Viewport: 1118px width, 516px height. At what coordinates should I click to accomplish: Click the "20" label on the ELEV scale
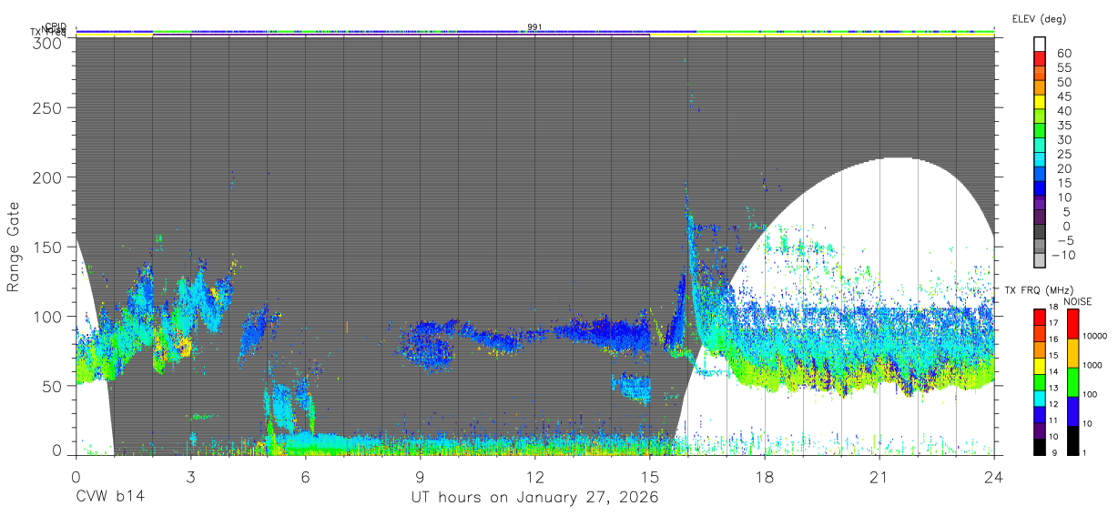click(x=1063, y=169)
